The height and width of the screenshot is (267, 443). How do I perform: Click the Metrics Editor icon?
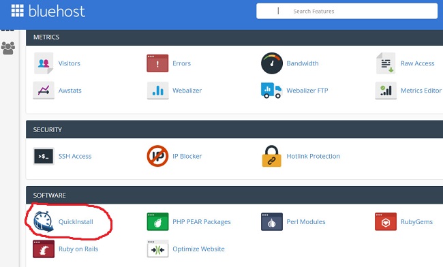[386, 91]
